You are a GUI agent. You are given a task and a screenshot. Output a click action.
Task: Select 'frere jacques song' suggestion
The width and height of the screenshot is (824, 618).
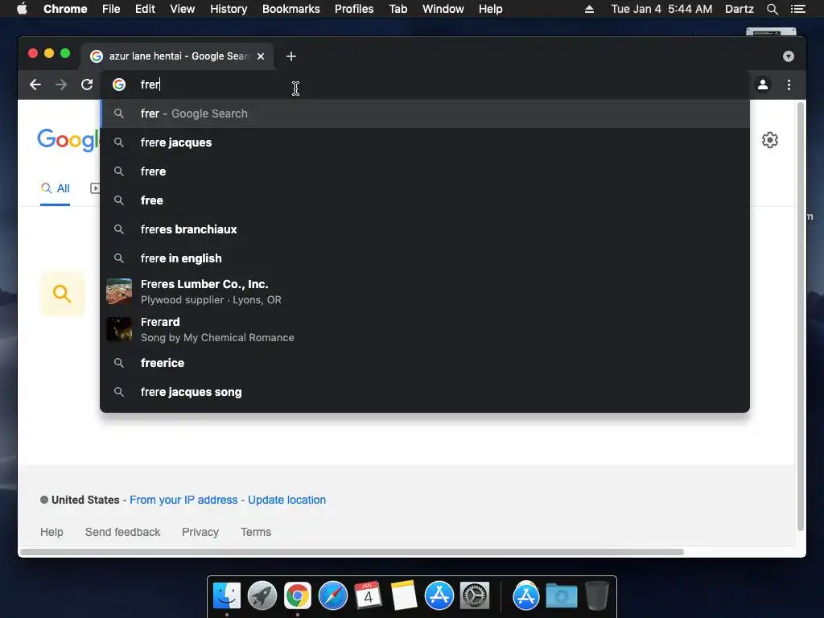(x=425, y=392)
